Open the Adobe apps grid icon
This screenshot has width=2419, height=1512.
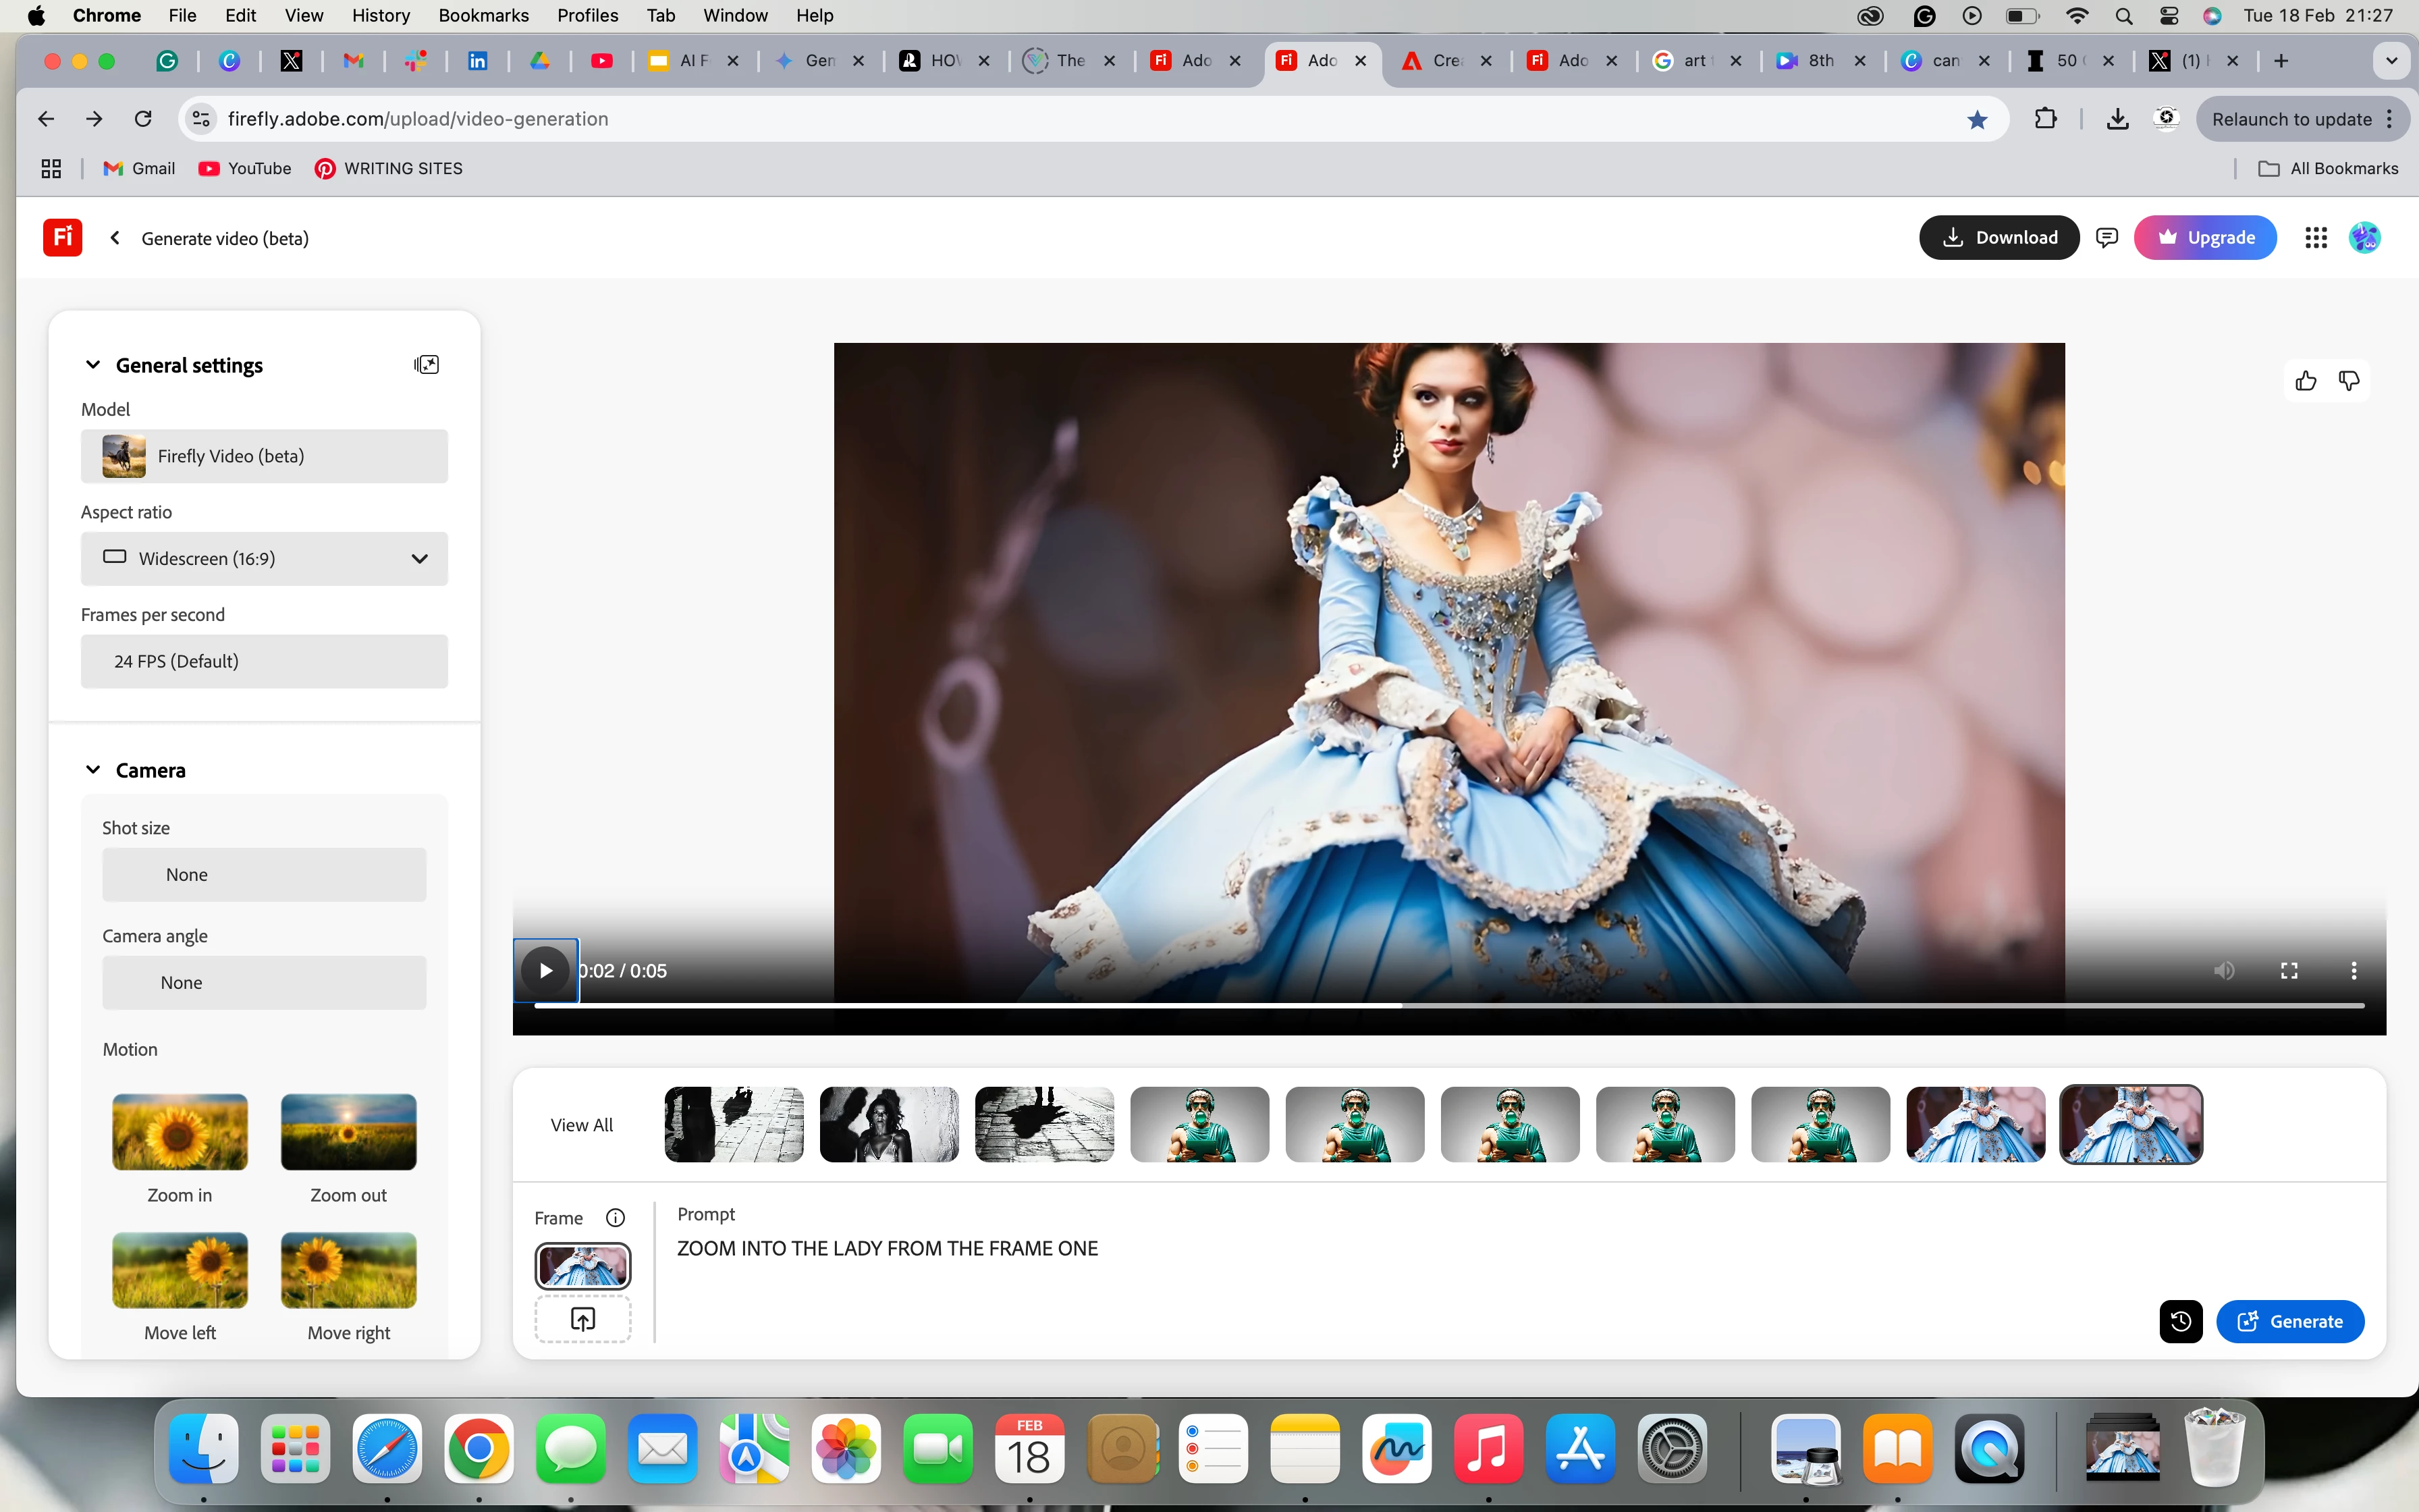[2316, 238]
